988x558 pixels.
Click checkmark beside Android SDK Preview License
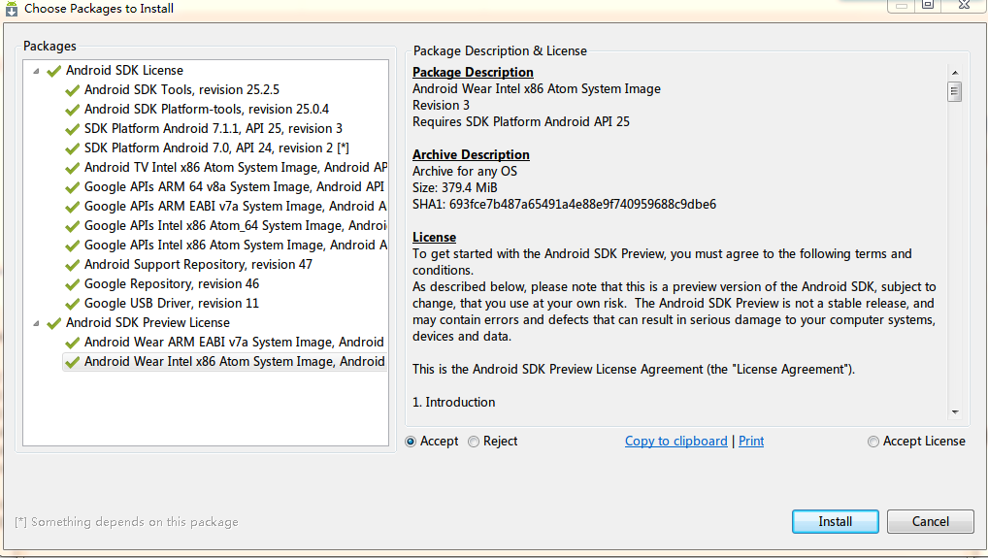pyautogui.click(x=54, y=323)
